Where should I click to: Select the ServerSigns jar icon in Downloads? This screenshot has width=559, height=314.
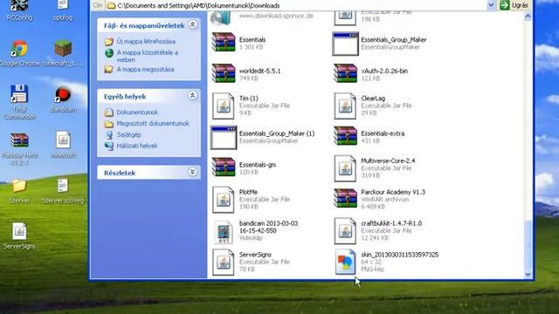pos(224,263)
